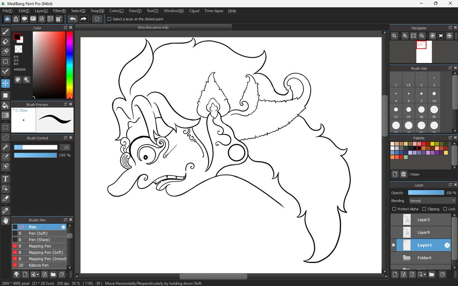458x286 pixels.
Task: Open the Layer menu
Action: (x=41, y=11)
